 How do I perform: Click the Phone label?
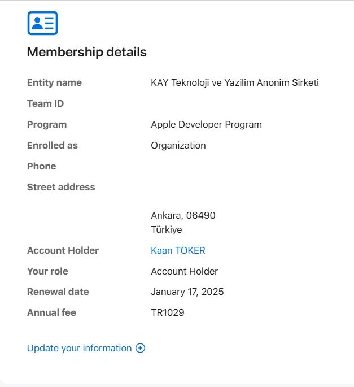pyautogui.click(x=41, y=166)
